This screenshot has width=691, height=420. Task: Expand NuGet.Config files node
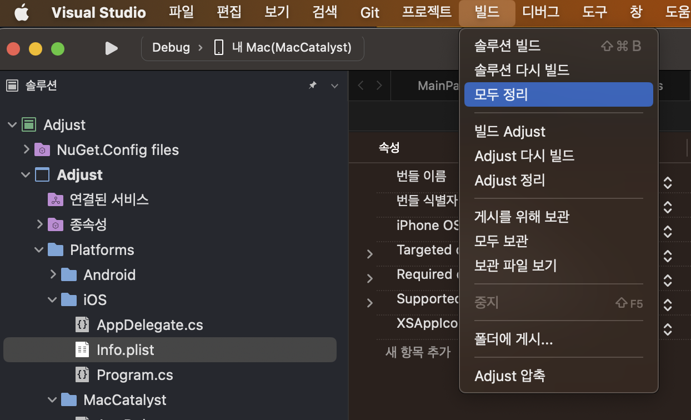tap(26, 149)
